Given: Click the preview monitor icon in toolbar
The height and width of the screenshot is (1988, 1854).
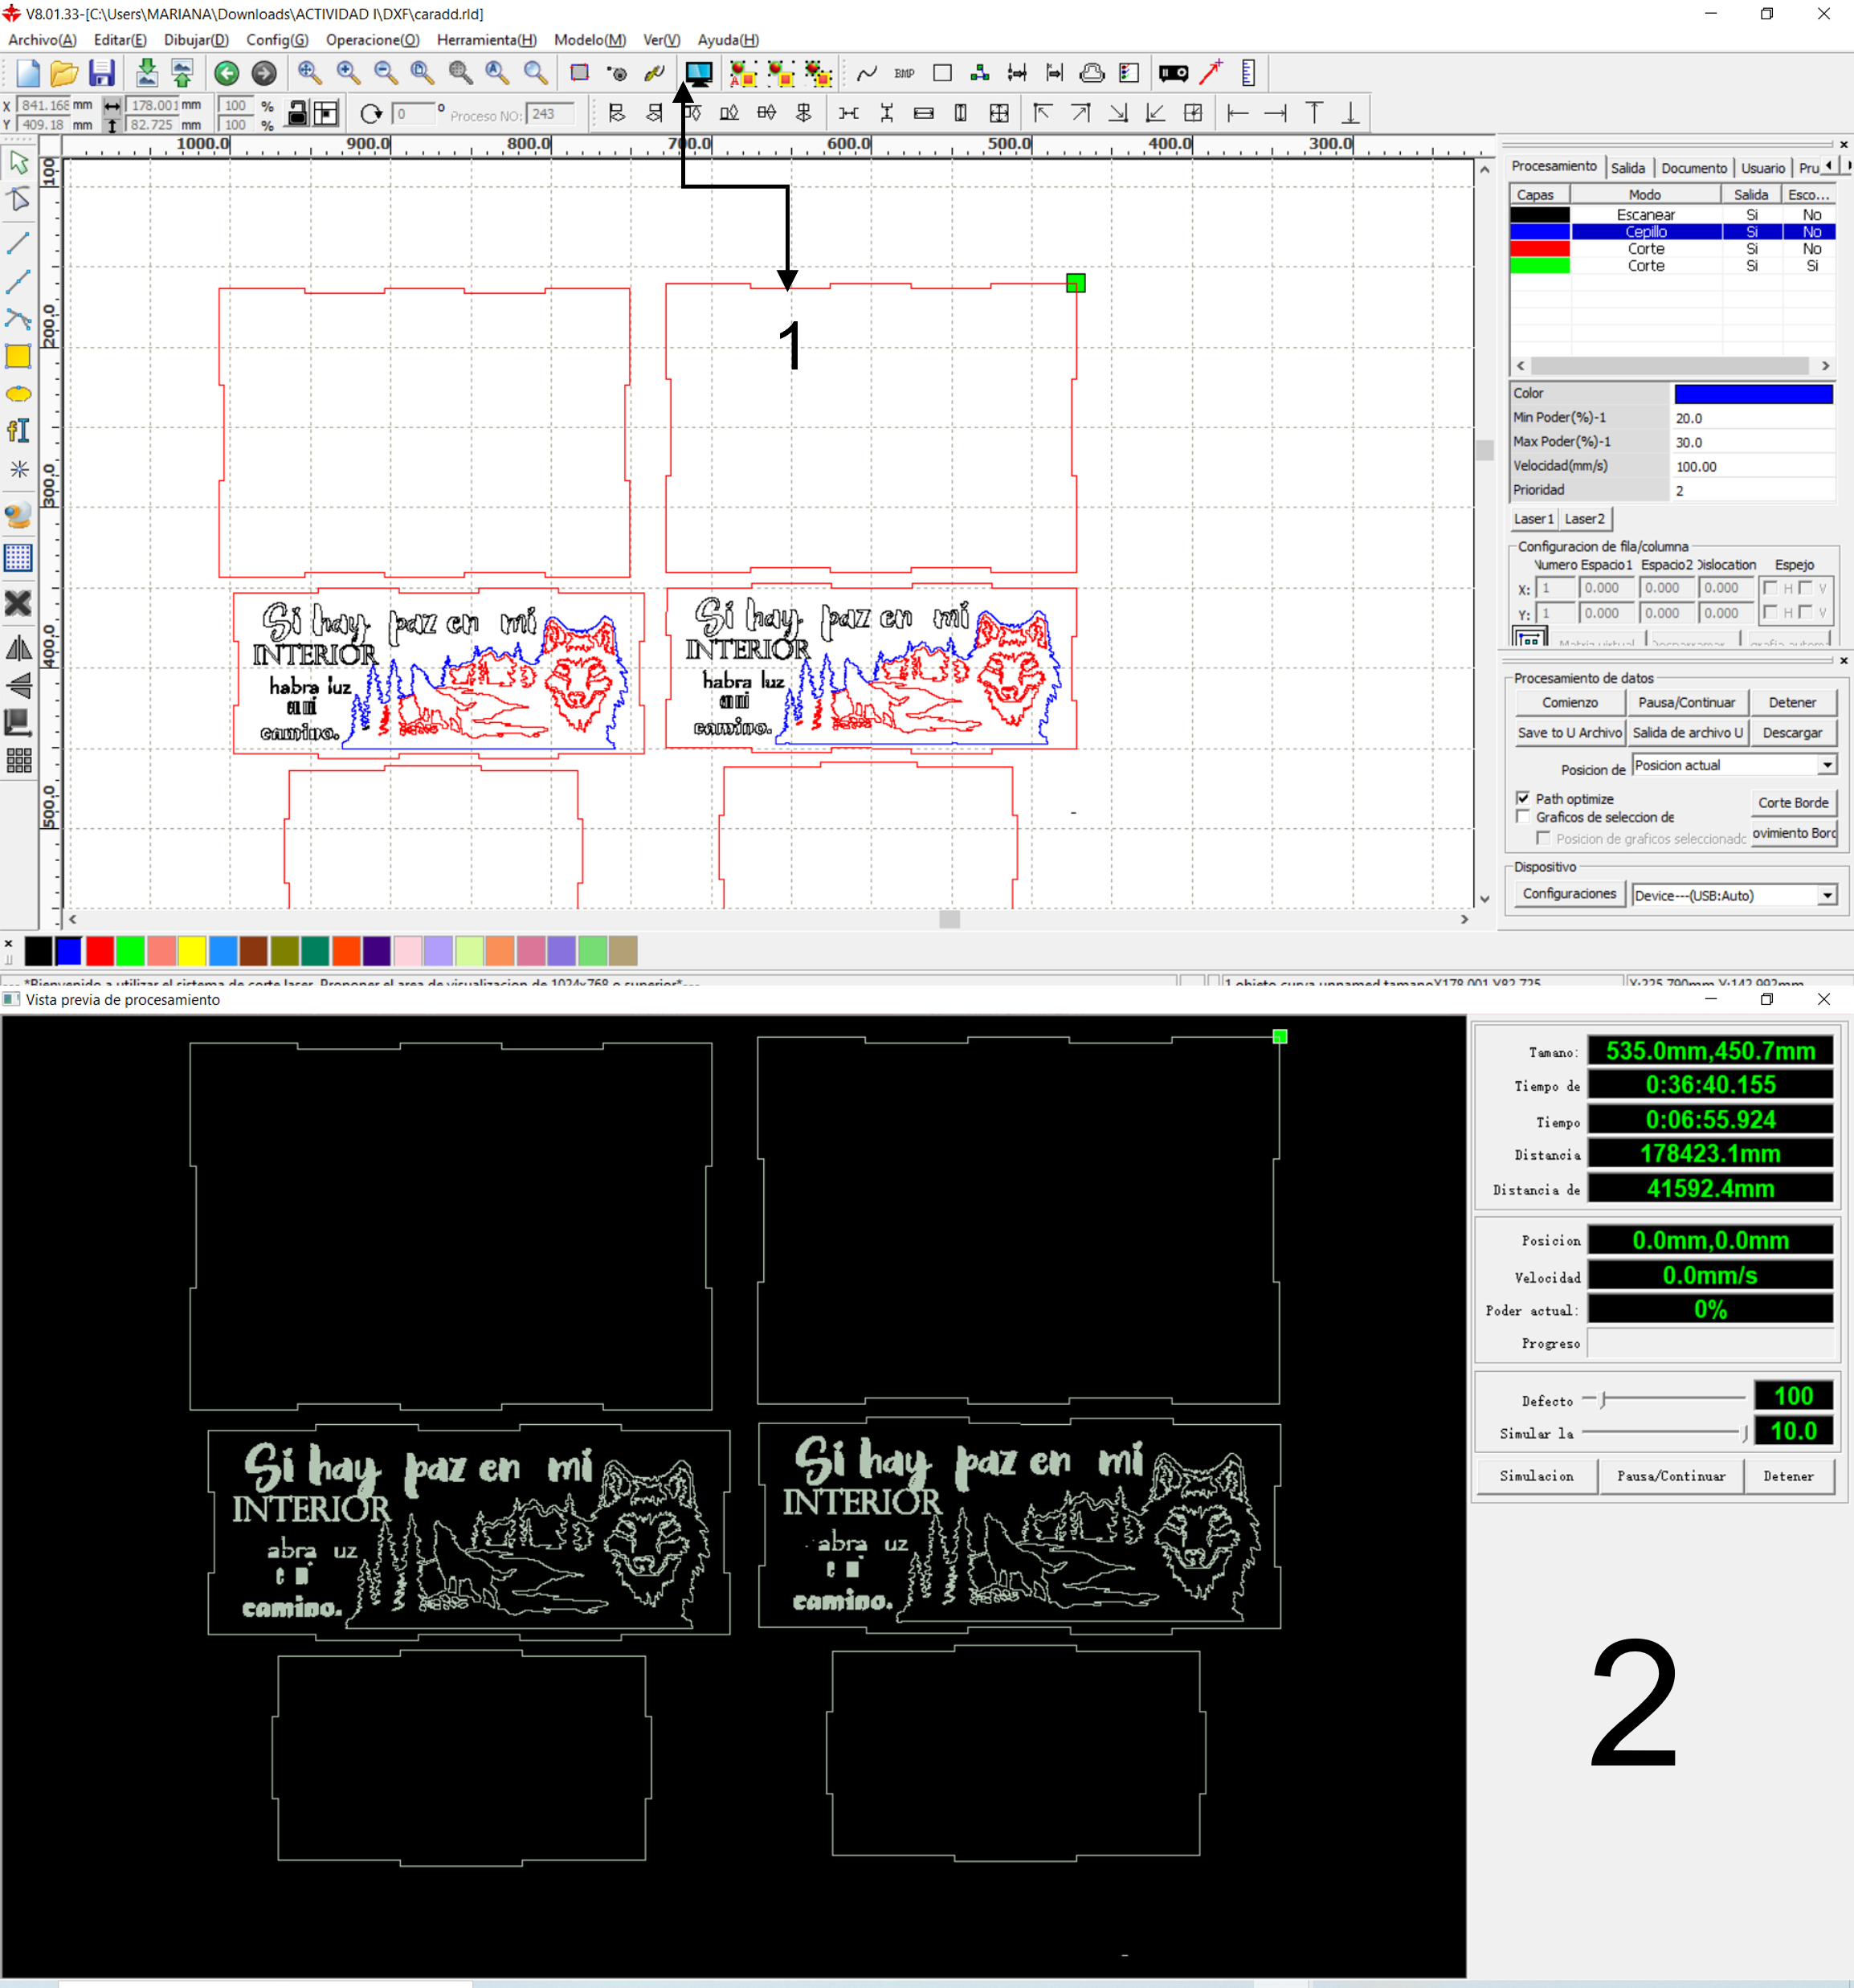Looking at the screenshot, I should 698,72.
